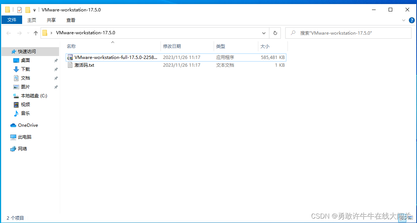Click the 应用程序 type cell

[x=225, y=57]
